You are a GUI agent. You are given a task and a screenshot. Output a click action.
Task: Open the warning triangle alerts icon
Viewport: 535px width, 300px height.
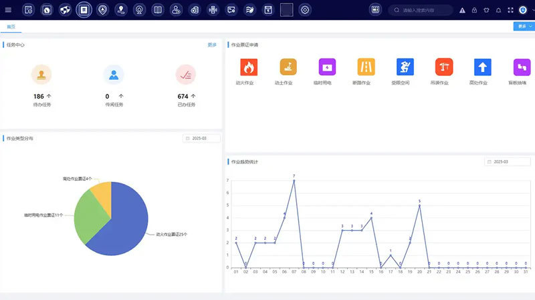click(x=462, y=10)
